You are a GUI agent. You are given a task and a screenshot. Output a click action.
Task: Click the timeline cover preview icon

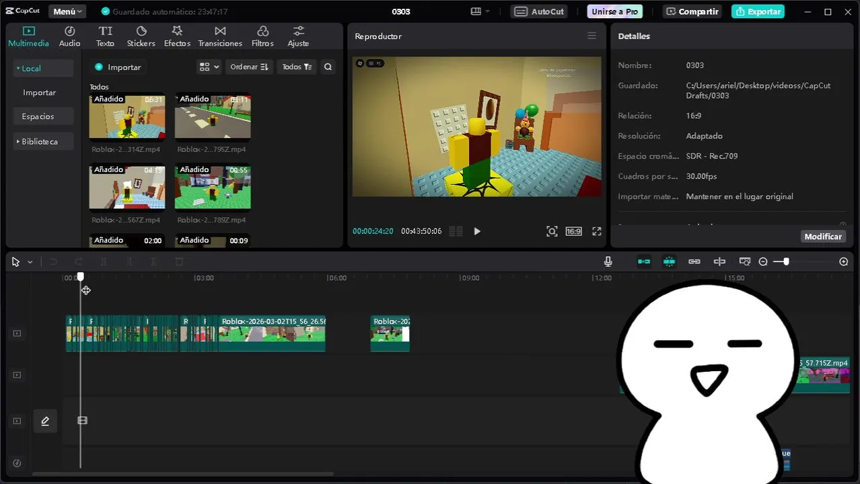click(744, 261)
